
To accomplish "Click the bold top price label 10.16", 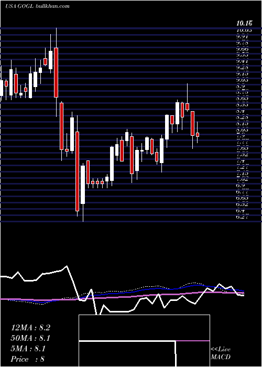I will coord(244,23).
